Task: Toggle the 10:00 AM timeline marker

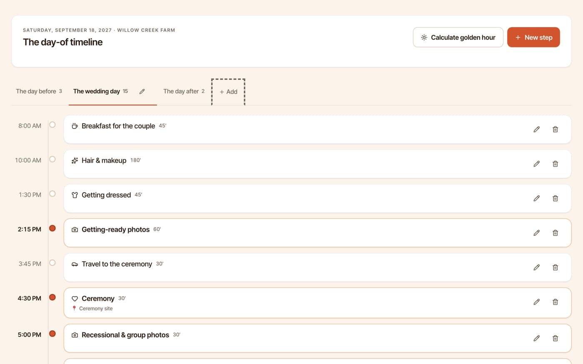Action: [52, 159]
